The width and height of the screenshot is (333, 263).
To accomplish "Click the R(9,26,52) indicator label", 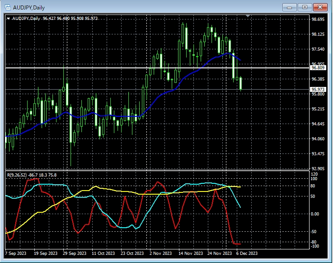I will [x=31, y=175].
